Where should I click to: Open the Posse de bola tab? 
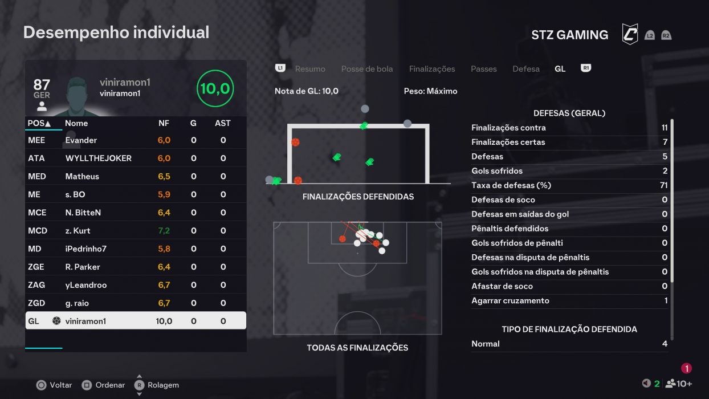click(x=366, y=68)
